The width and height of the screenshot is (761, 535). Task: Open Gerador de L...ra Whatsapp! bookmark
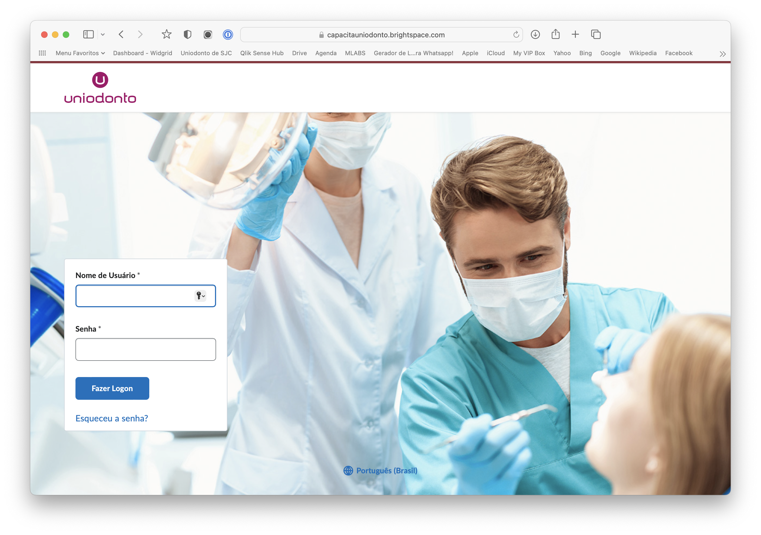tap(413, 53)
